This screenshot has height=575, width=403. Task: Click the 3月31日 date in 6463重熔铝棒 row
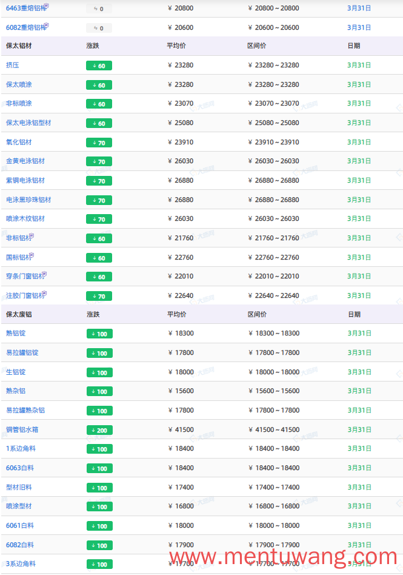point(359,8)
